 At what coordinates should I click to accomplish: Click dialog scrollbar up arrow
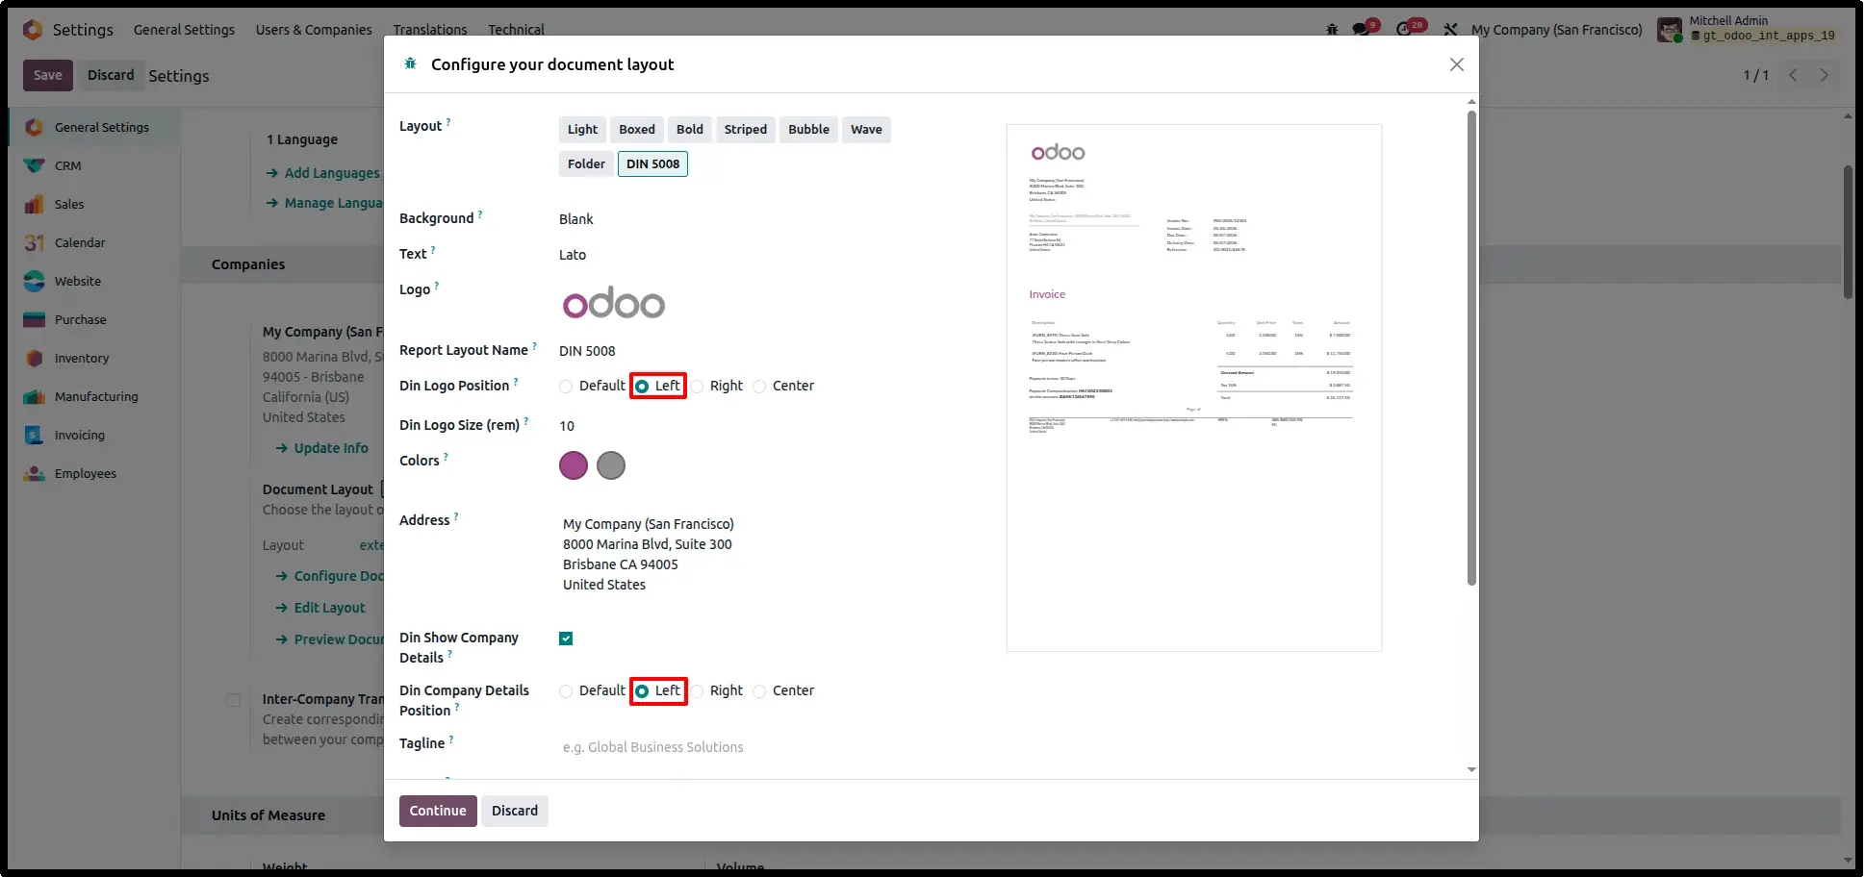click(x=1471, y=101)
